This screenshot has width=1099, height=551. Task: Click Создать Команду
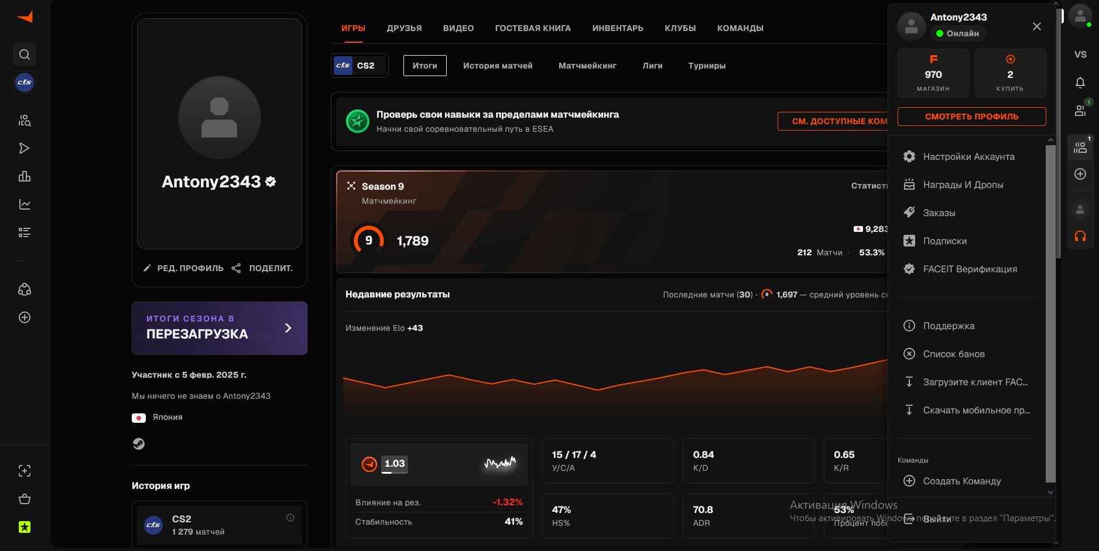(967, 481)
